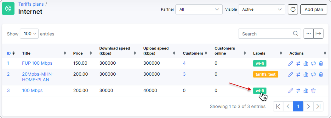Viewport: 331px width, 118px height.
Task: Click sync icon in 20Mpbs-MHN-HOME-PLAN row
Action: tap(313, 74)
